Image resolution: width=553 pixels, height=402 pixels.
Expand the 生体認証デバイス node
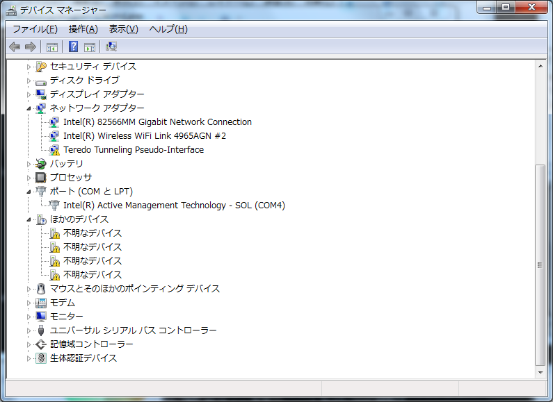pyautogui.click(x=29, y=358)
